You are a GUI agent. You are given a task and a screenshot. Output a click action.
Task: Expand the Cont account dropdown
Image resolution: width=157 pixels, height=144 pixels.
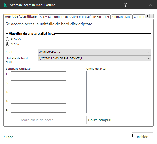click(x=94, y=52)
